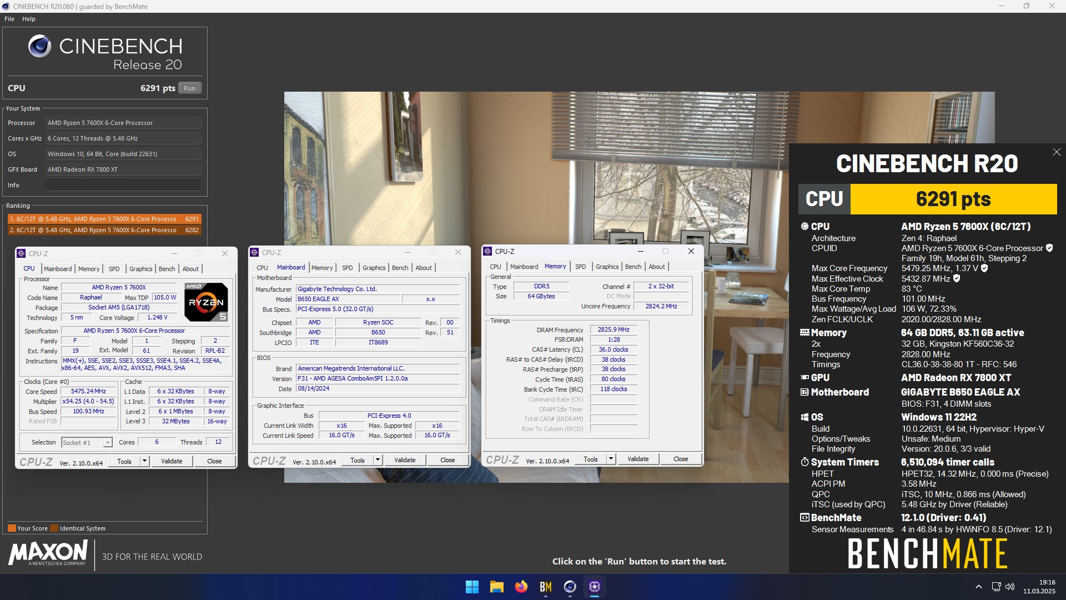This screenshot has width=1066, height=600.
Task: Click the Cinebench sphere logo beside CINEBENCH title
Action: 39,46
